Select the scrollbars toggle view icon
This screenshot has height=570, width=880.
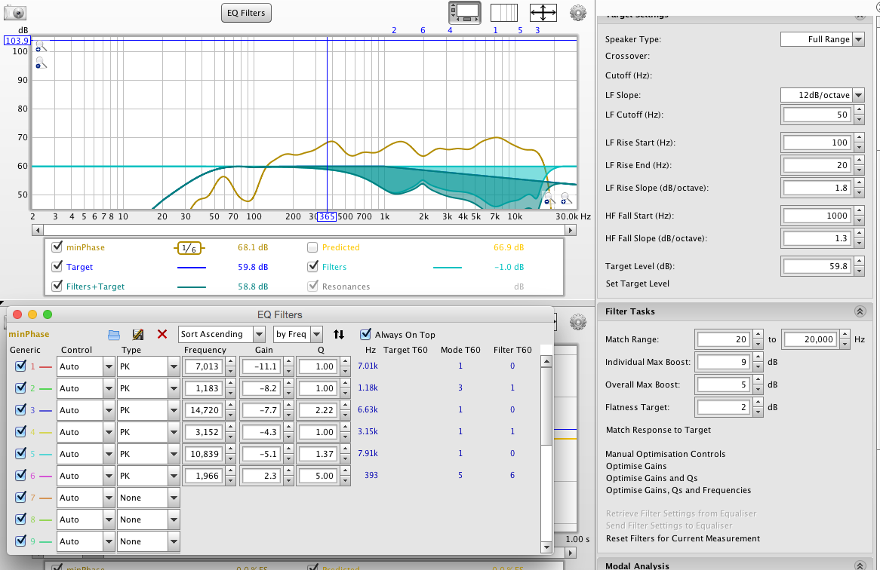(x=465, y=12)
